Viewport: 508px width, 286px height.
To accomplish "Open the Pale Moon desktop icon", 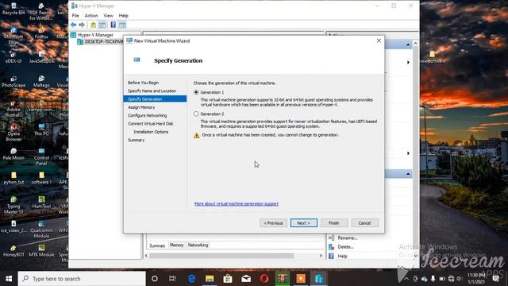I will [x=13, y=154].
